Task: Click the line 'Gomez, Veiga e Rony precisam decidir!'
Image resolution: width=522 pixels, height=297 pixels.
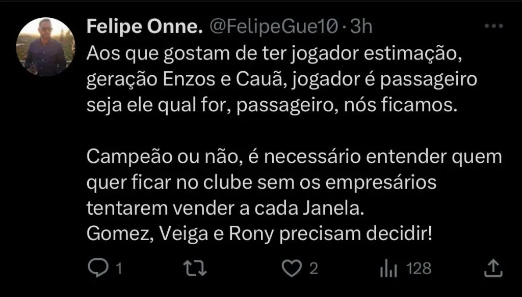Action: (259, 234)
